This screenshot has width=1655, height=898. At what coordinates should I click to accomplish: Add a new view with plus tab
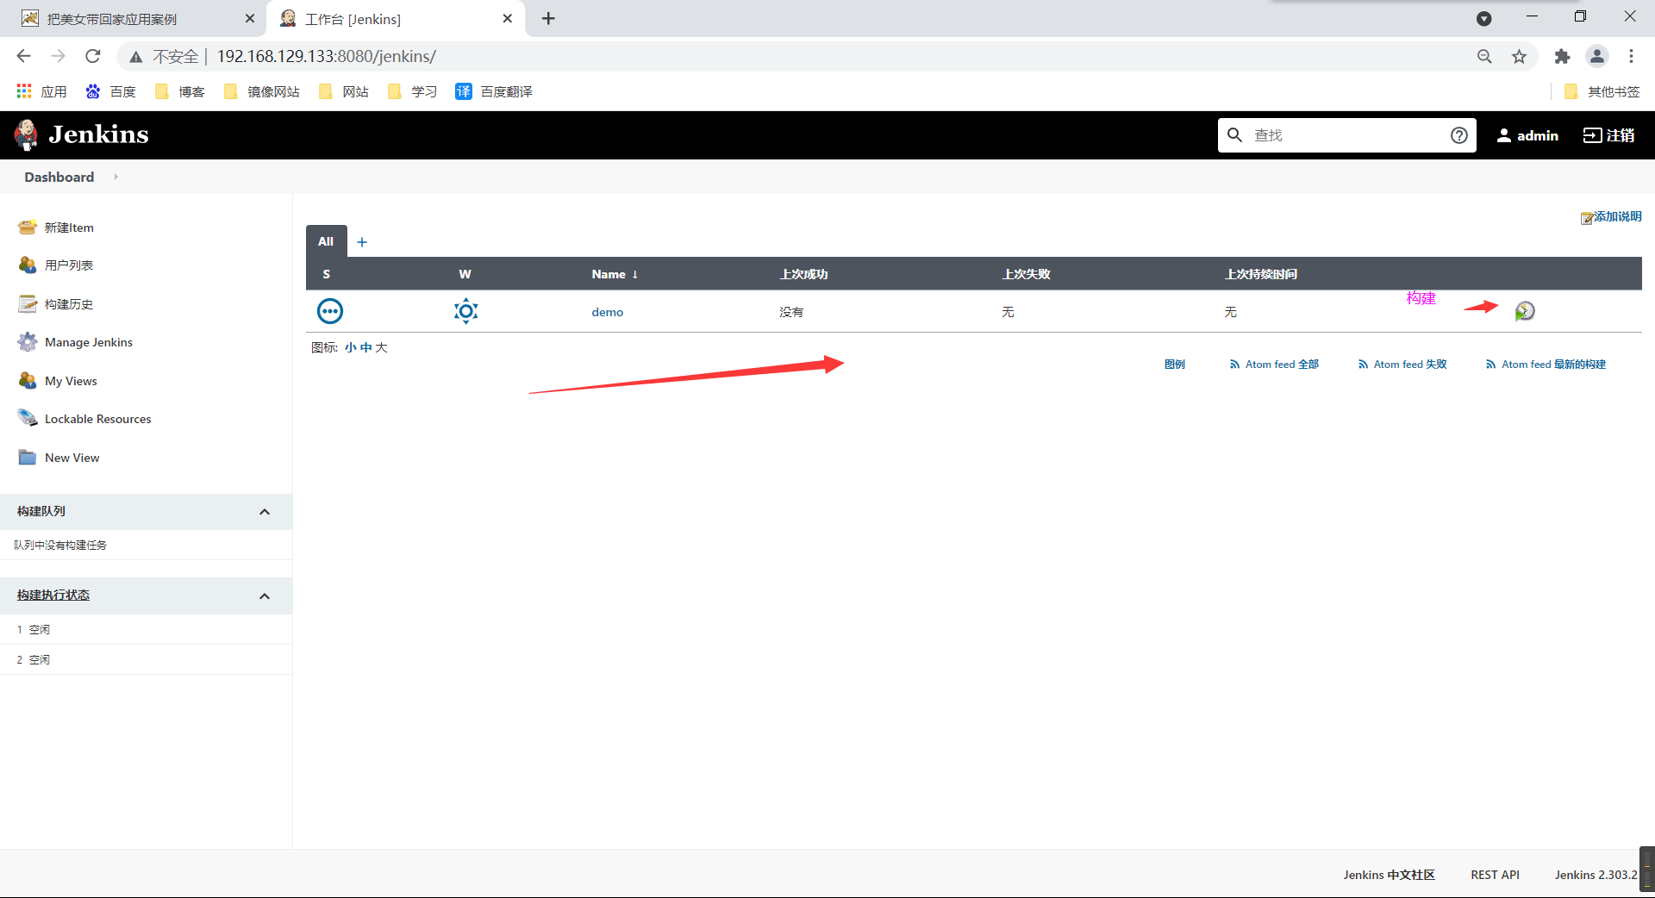click(x=362, y=242)
